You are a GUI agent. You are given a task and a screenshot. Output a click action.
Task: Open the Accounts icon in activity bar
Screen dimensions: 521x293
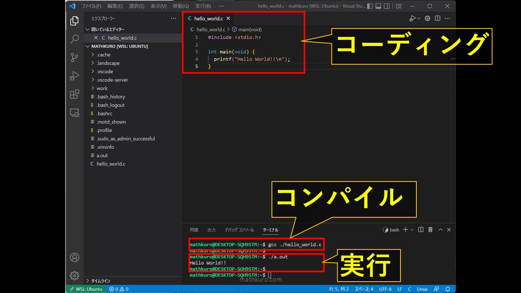tap(74, 257)
